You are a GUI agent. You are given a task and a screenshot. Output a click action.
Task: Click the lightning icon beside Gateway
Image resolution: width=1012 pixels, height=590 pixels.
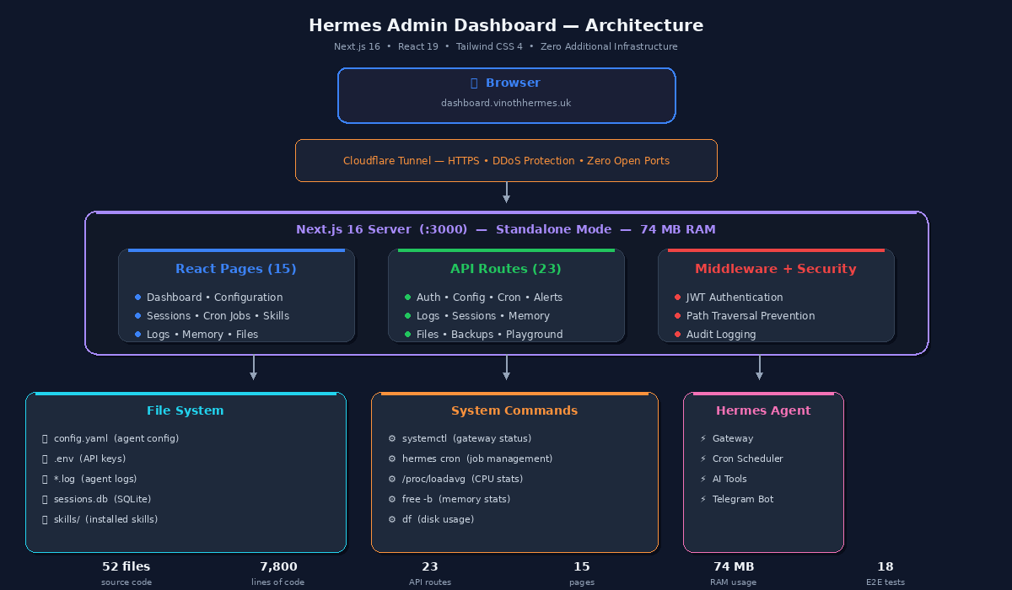(703, 438)
